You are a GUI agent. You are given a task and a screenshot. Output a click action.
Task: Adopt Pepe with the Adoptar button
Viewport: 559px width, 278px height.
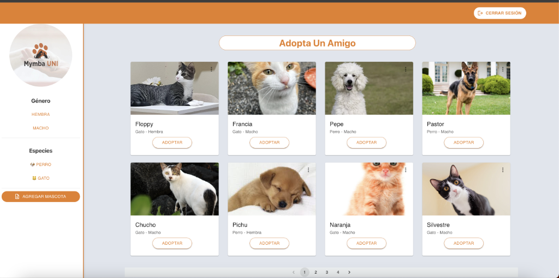pos(366,143)
